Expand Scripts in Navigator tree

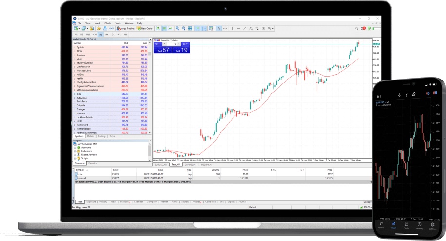pos(75,158)
